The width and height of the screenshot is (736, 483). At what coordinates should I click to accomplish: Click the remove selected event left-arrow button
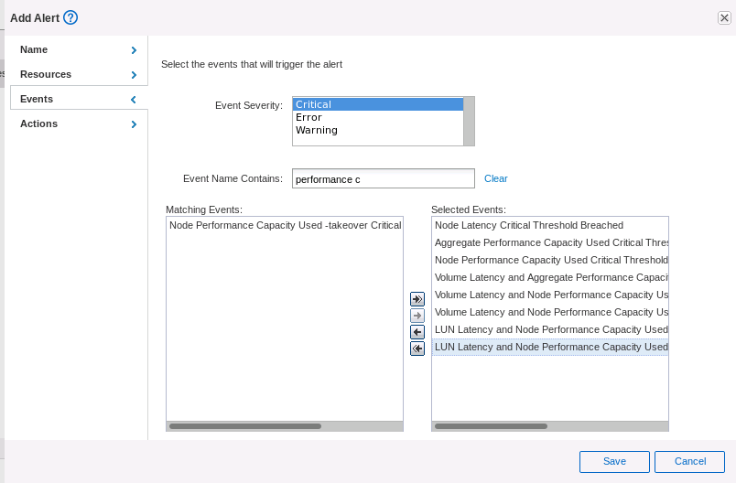(417, 332)
